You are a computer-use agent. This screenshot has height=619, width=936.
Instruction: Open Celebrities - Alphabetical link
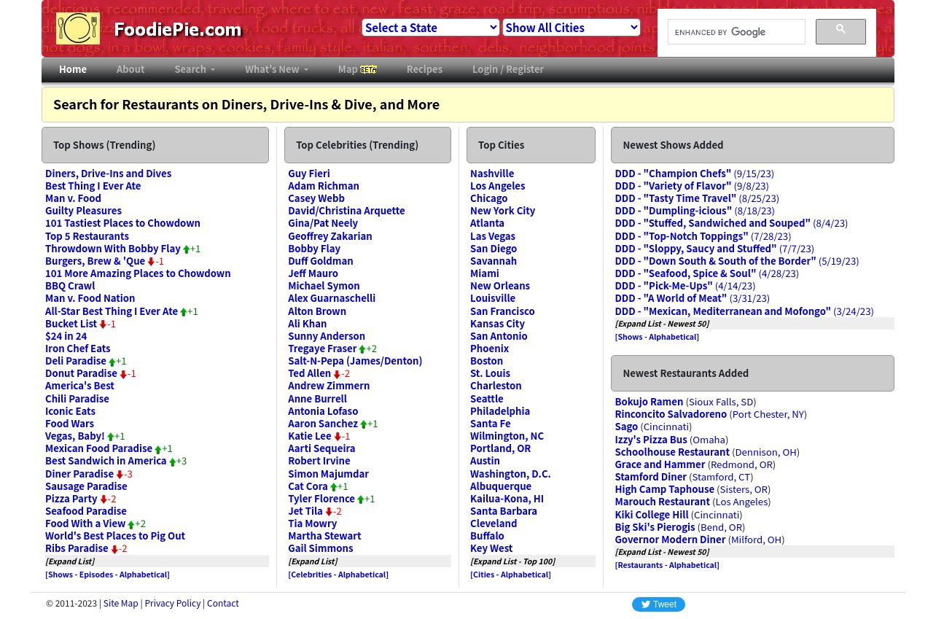pos(338,575)
